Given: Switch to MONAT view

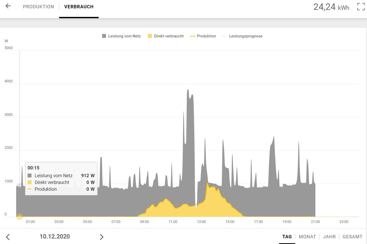Looking at the screenshot, I should 307,237.
